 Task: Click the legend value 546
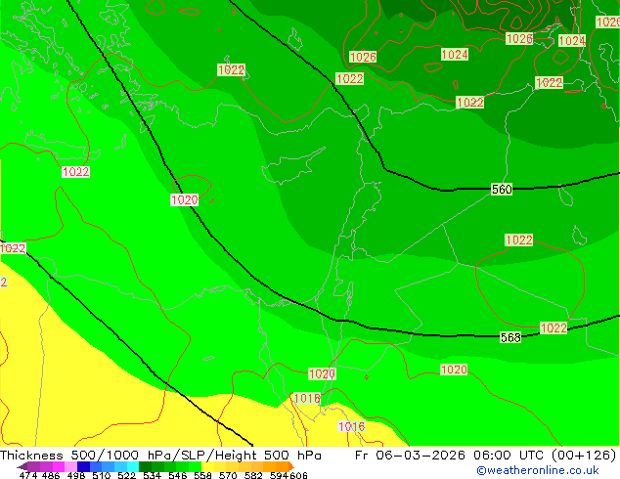pos(177,475)
